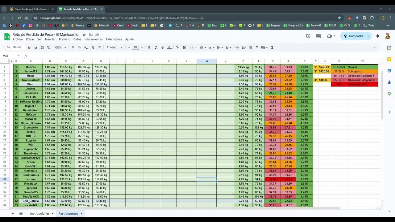
Task: Open functions (sigma) menu
Action: point(272,47)
